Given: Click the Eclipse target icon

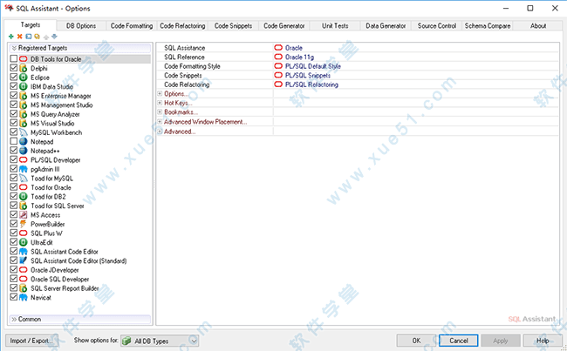Looking at the screenshot, I should click(x=24, y=78).
